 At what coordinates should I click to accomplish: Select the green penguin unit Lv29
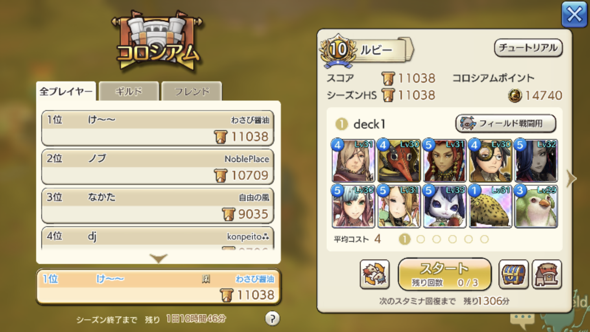point(536,207)
